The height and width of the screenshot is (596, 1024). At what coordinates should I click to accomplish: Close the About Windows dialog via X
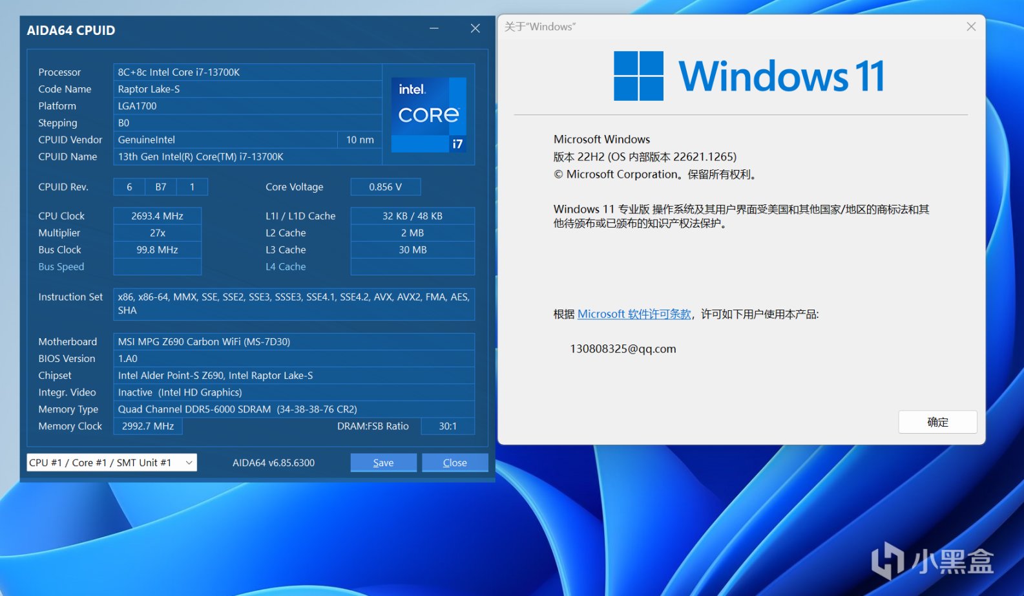971,27
